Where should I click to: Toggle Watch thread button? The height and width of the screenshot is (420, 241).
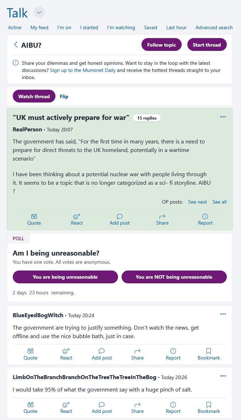coord(34,96)
